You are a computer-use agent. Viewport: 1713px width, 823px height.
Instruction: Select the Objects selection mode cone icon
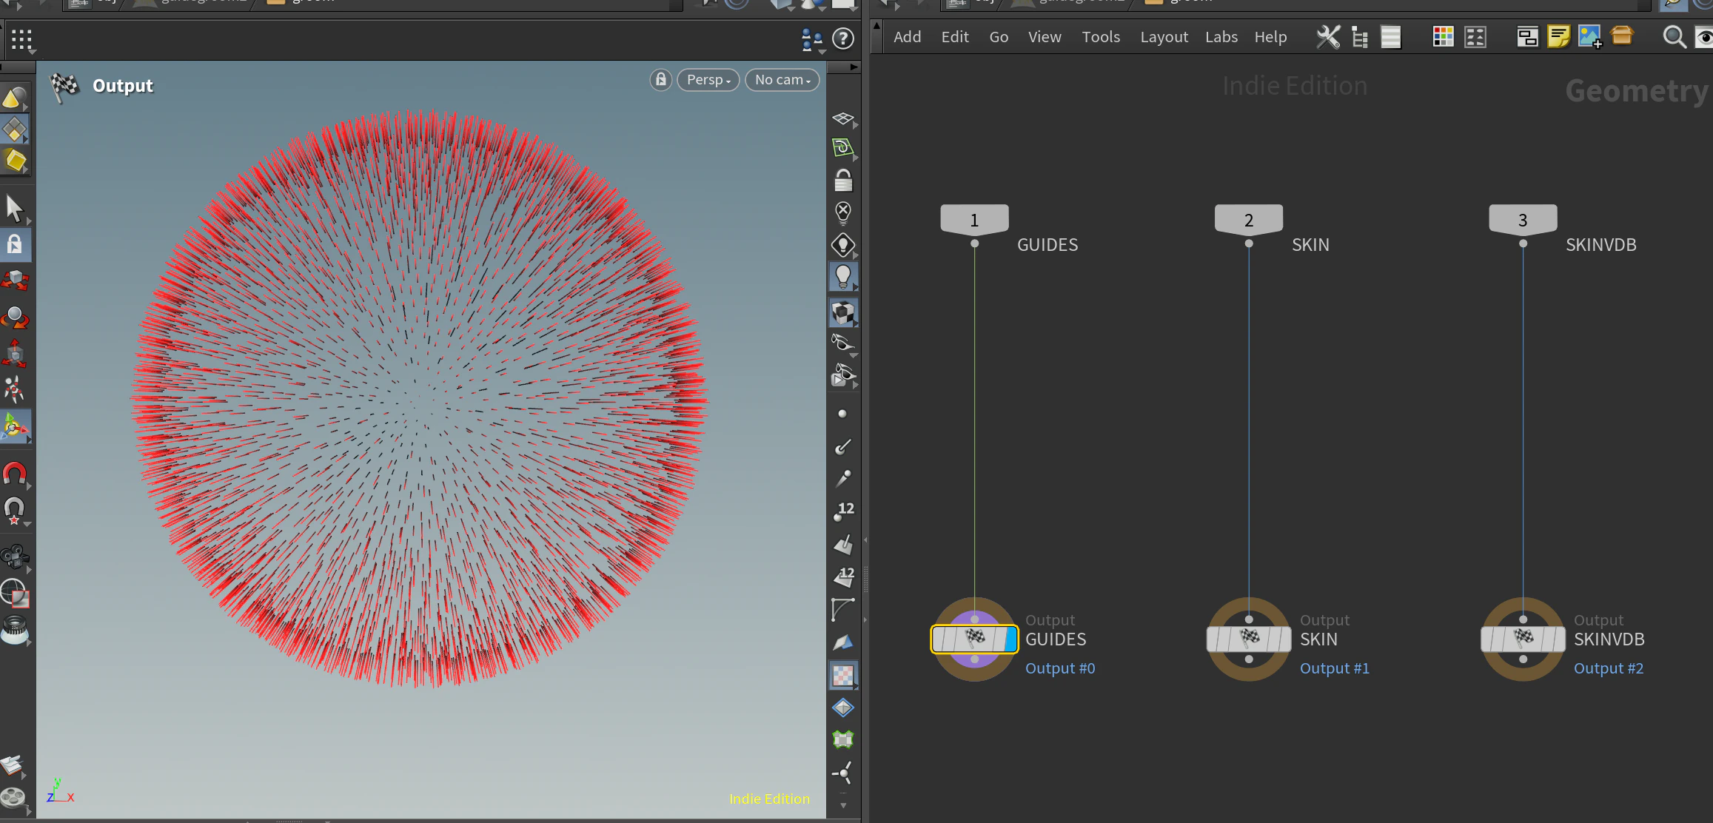(x=15, y=98)
